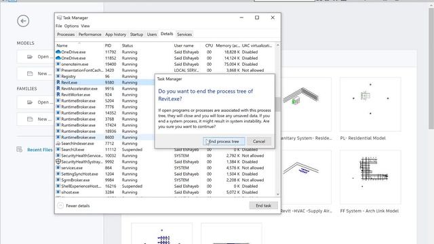Click the services.exe process icon
Viewport: 434px width, 244px height.
58,167
